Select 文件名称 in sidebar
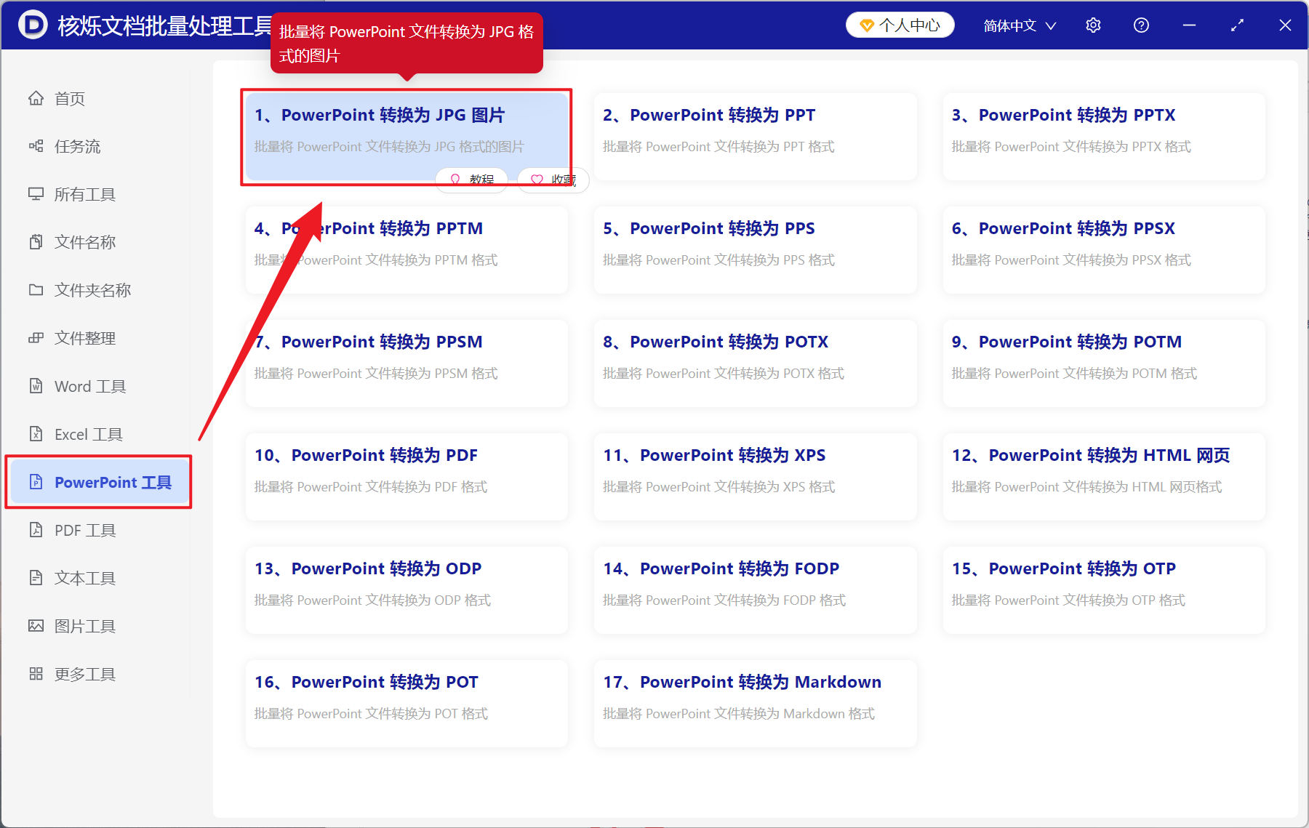This screenshot has height=828, width=1309. [98, 242]
